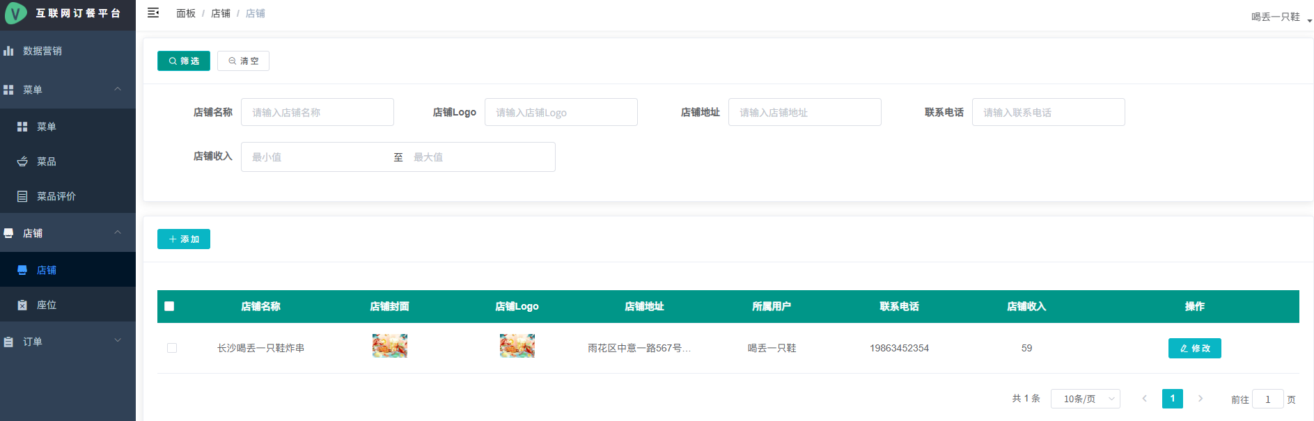Viewport: 1314px width, 421px height.
Task: Toggle sidebar collapse hamburger icon
Action: coord(153,13)
